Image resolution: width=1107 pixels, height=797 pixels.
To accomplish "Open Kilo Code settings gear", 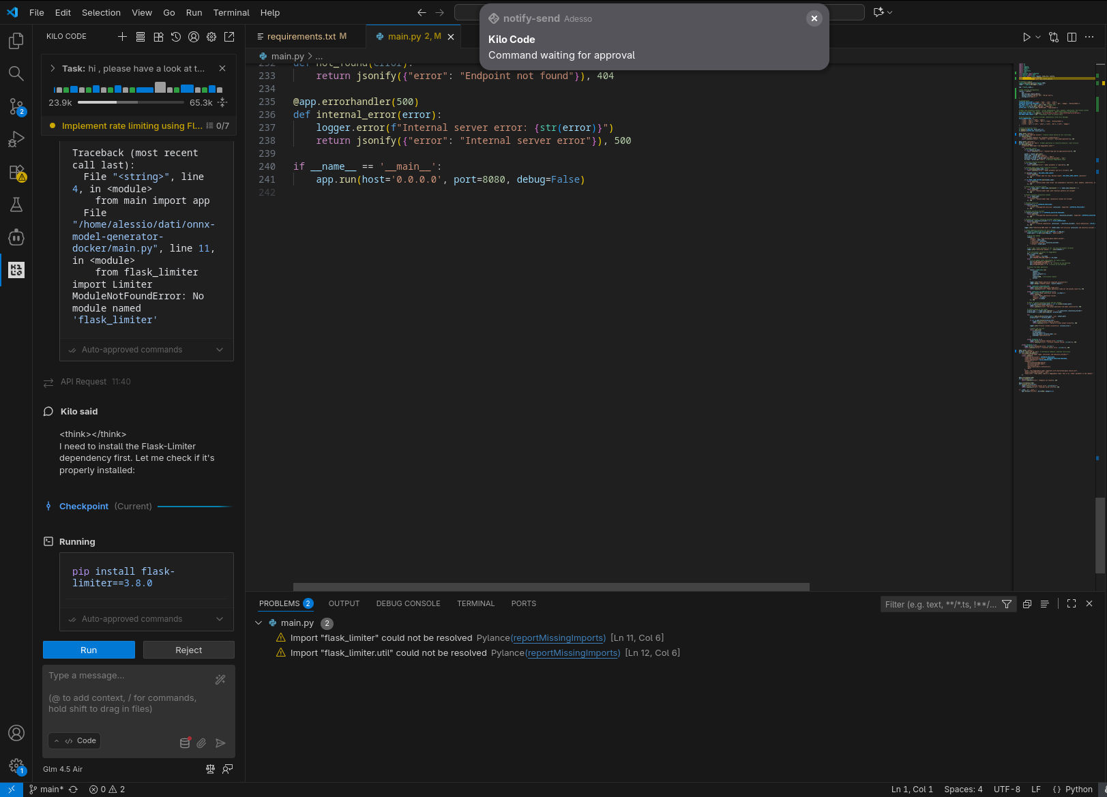I will (211, 37).
